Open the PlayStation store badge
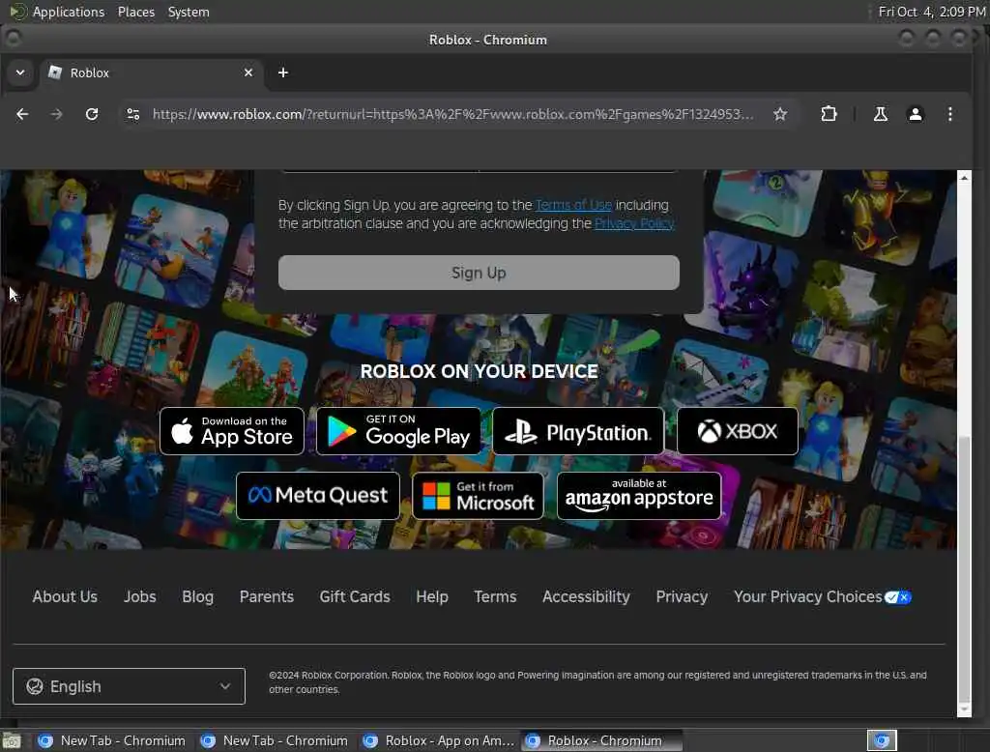 coord(578,431)
